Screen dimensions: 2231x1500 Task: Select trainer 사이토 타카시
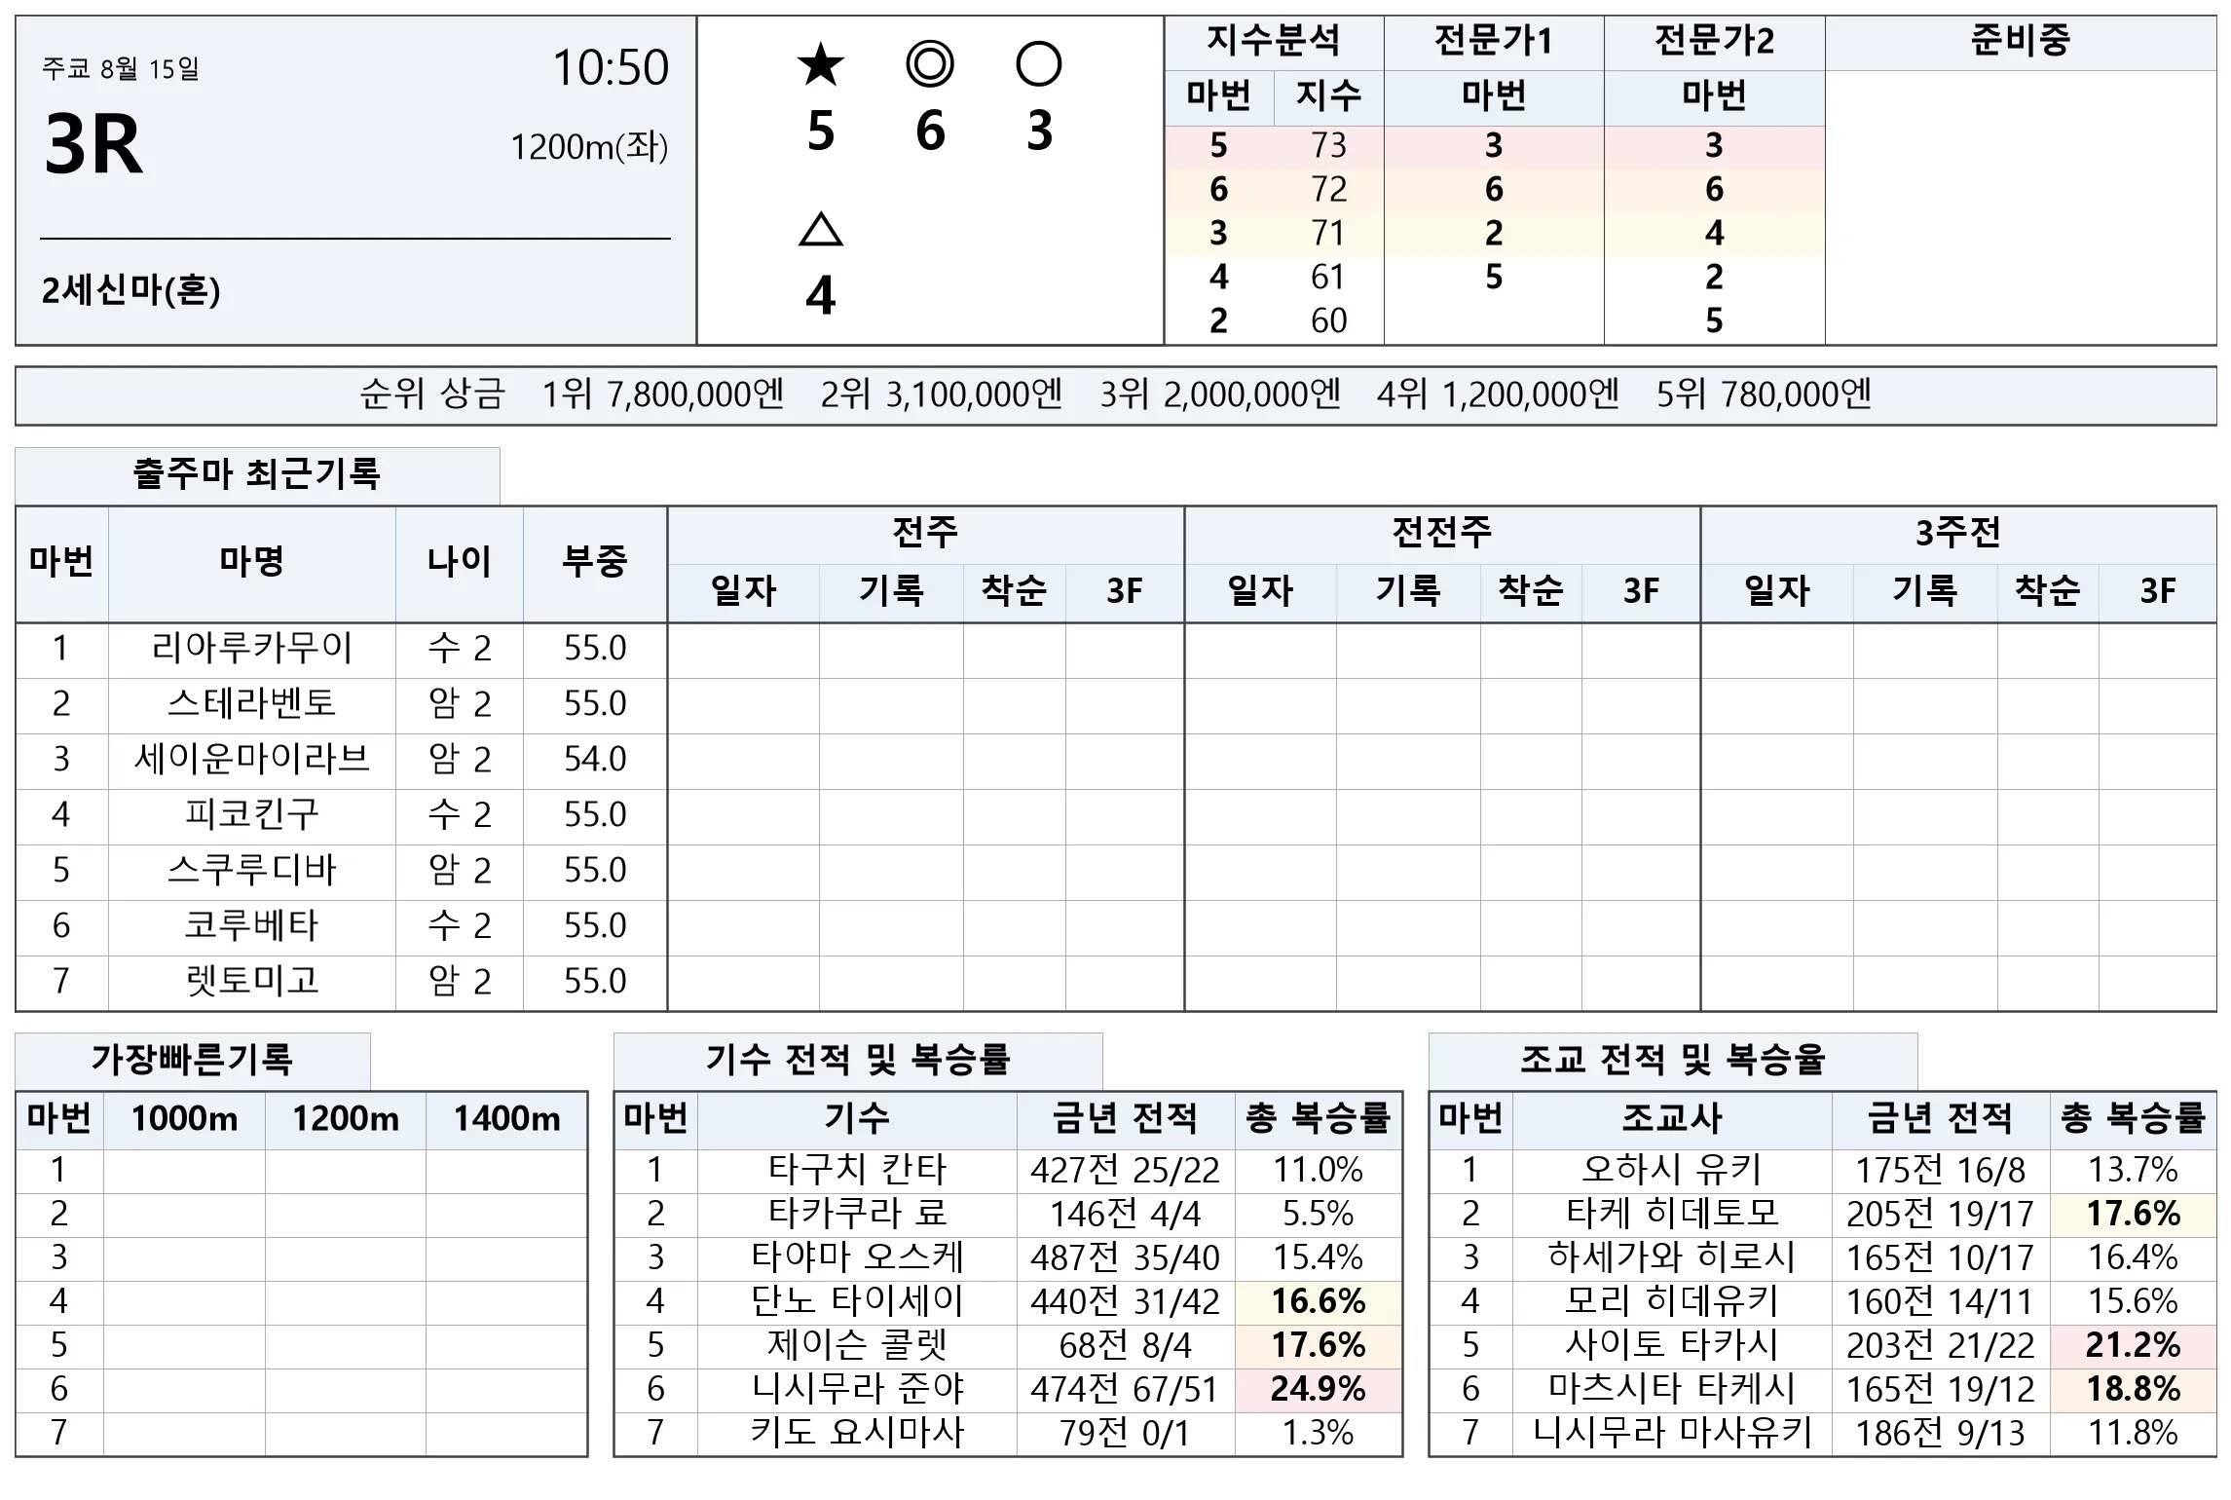(1672, 1345)
